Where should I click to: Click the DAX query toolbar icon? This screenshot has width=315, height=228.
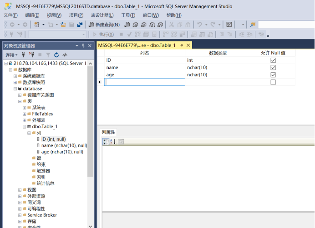(160, 25)
